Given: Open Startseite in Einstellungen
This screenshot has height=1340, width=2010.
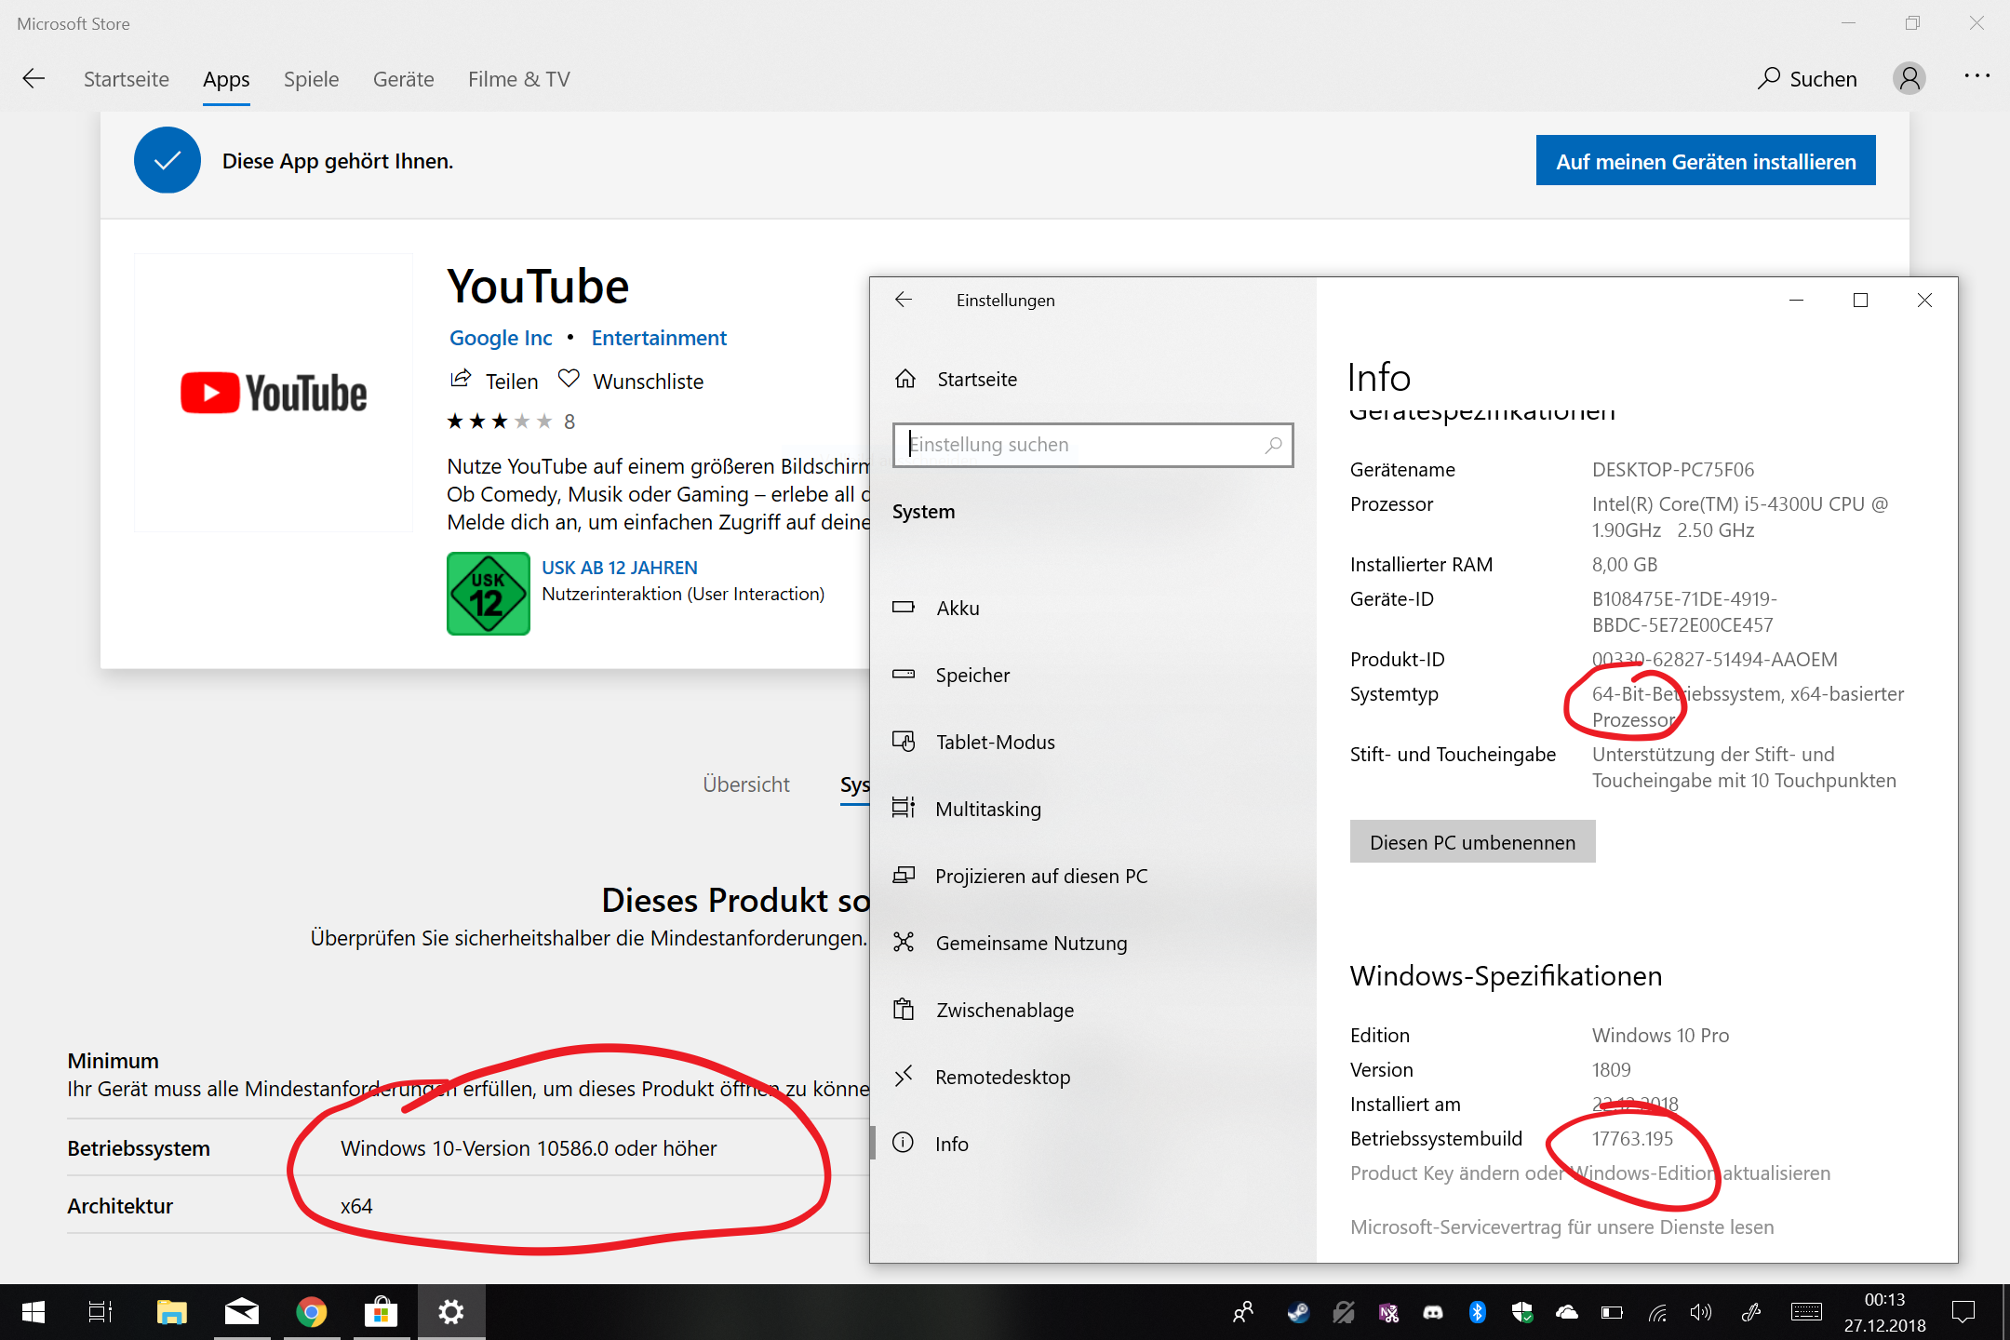Looking at the screenshot, I should click(977, 380).
